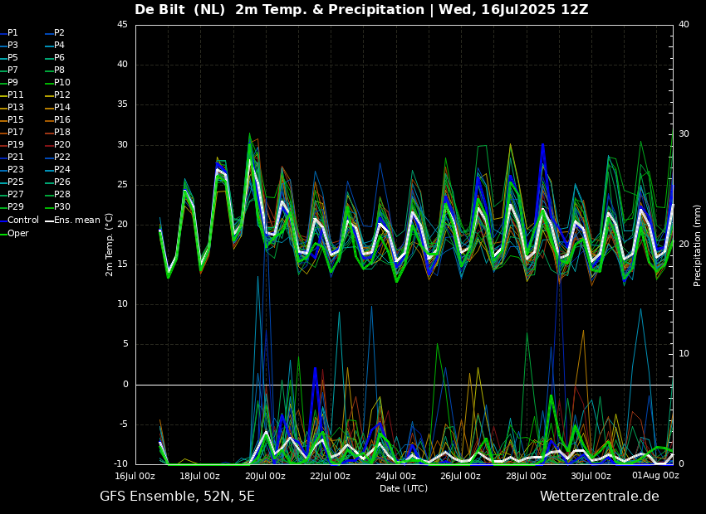The height and width of the screenshot is (514, 706).
Task: Click the P17 legend label
Action: tap(12, 132)
